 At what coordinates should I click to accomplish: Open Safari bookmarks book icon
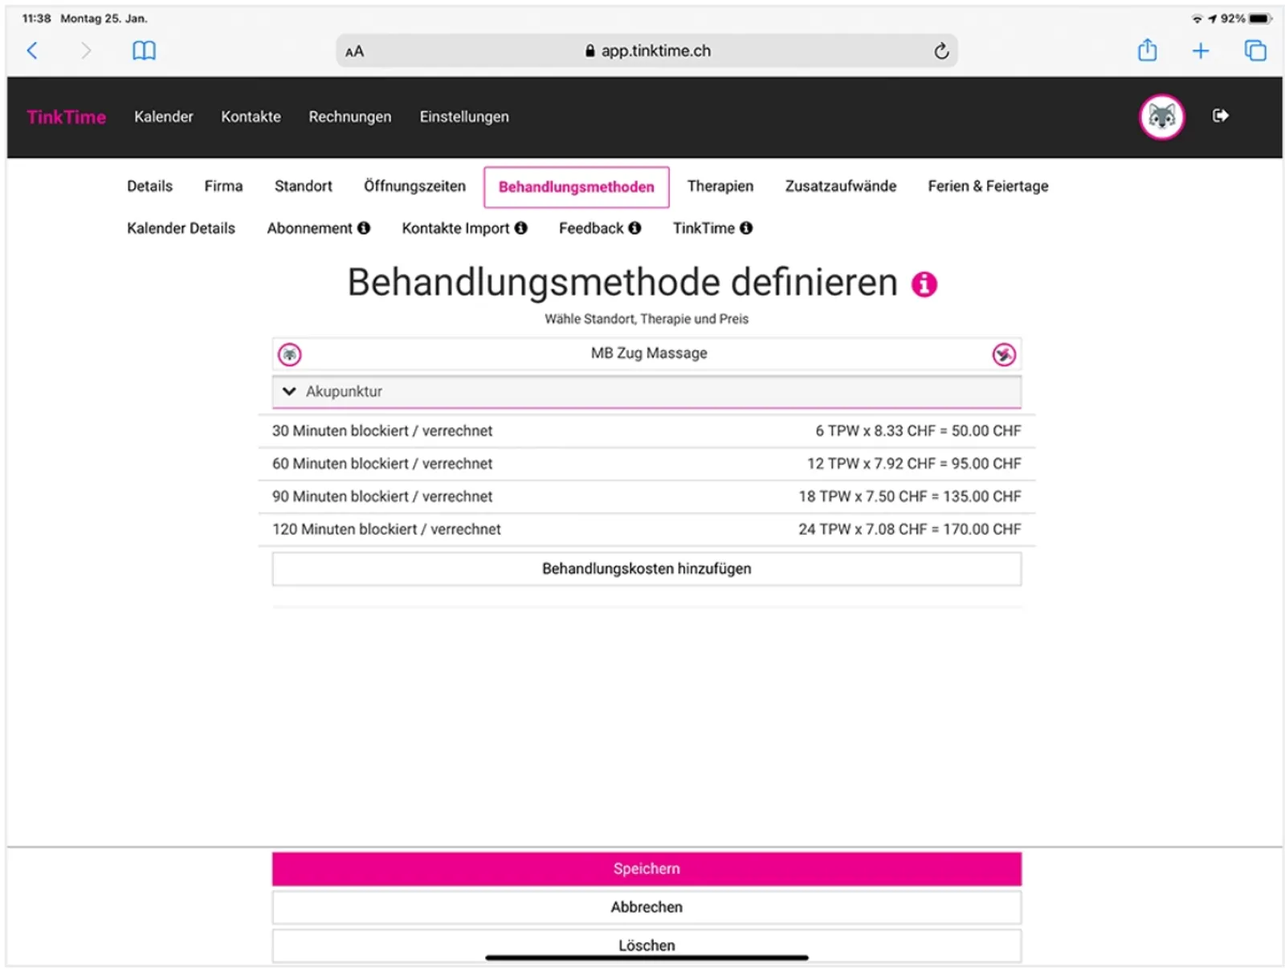coord(144,51)
